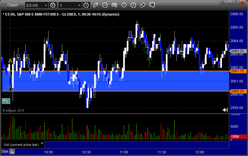Expand the interval dropdown arrow beside 1
Screen dimensions: 248x156
coord(79,6)
